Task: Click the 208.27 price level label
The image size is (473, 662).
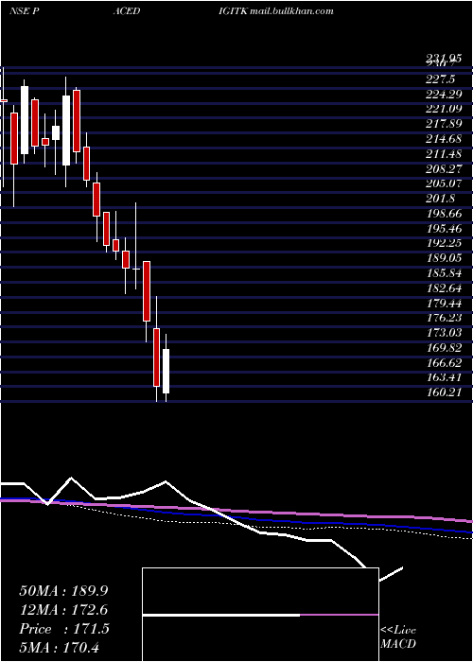Action: [x=444, y=169]
